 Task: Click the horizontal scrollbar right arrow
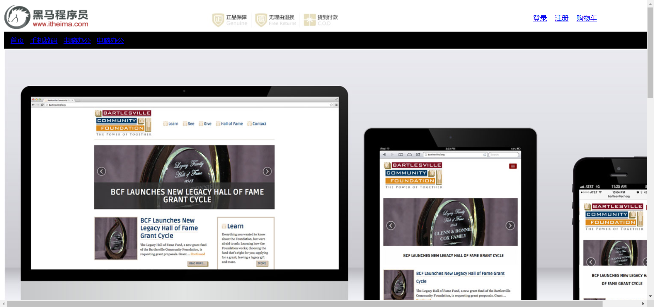click(x=643, y=304)
